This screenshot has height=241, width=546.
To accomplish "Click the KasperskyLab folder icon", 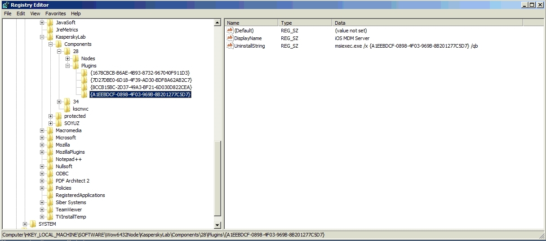I will tap(50, 37).
